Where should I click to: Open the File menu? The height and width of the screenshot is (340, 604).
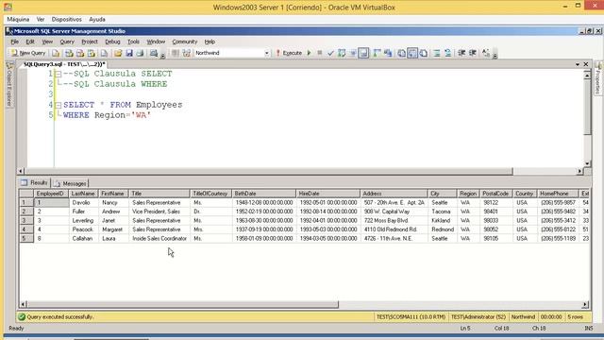click(15, 42)
